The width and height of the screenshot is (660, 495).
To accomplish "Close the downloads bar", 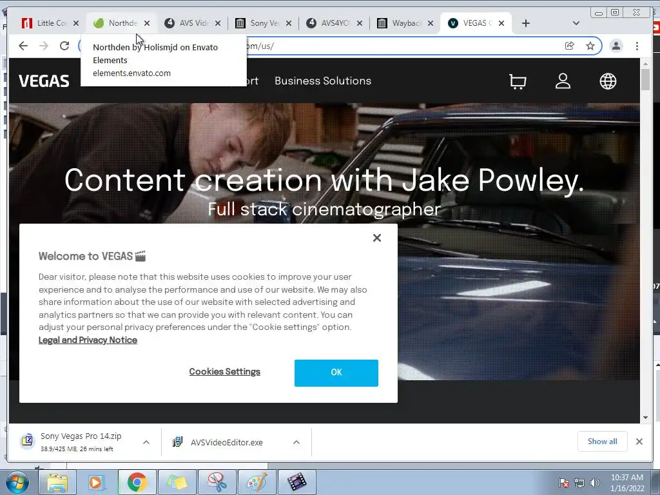I will coord(639,442).
